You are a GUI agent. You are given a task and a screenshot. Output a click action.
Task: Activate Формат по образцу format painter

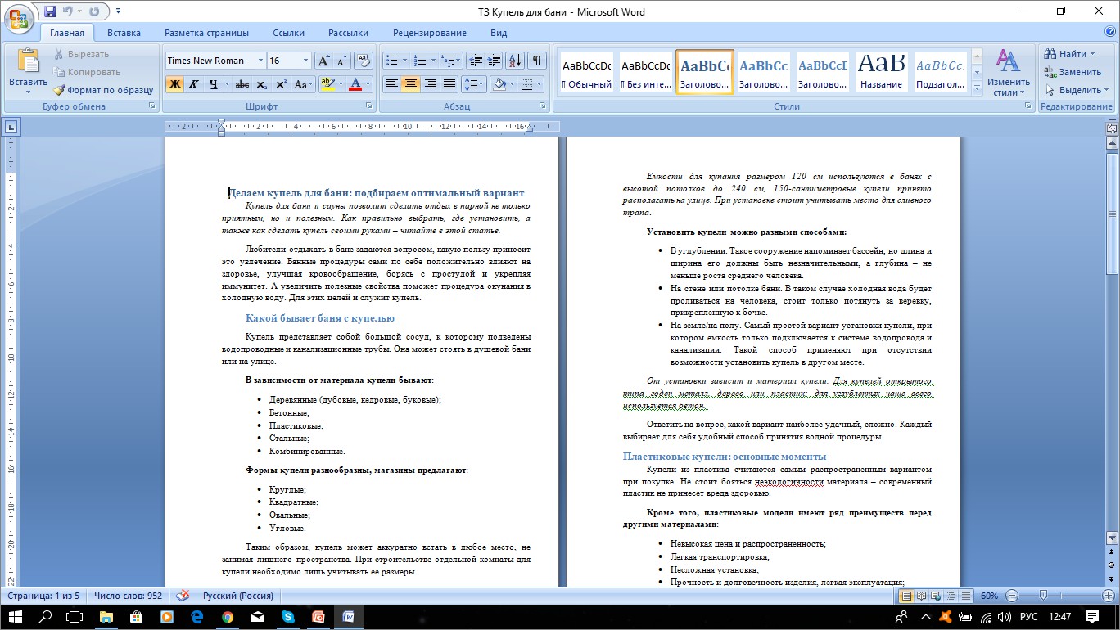coord(103,90)
